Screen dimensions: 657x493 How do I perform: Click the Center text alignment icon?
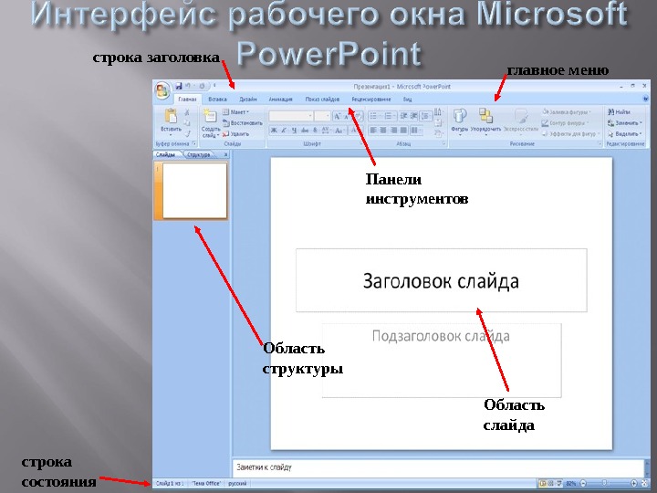[383, 131]
